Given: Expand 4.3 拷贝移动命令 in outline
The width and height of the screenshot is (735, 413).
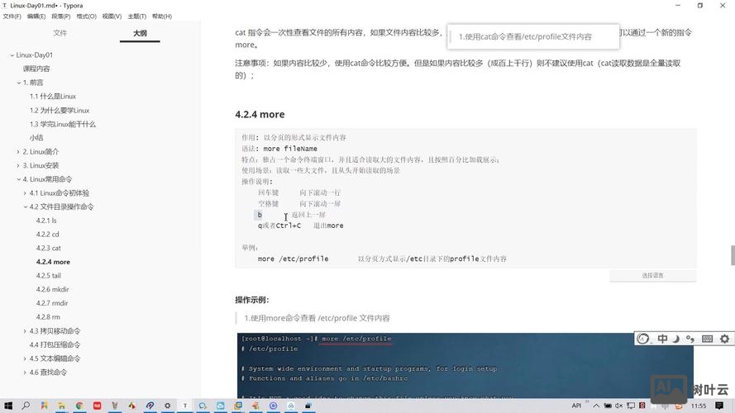Looking at the screenshot, I should [26, 331].
